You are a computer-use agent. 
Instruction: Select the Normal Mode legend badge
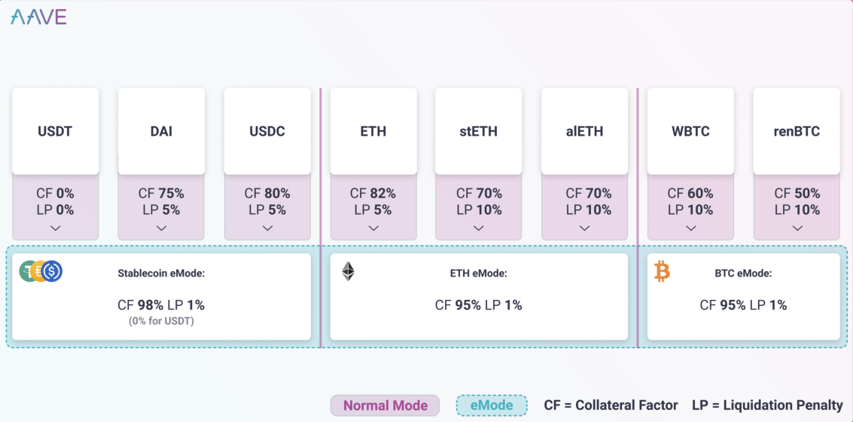pyautogui.click(x=385, y=405)
